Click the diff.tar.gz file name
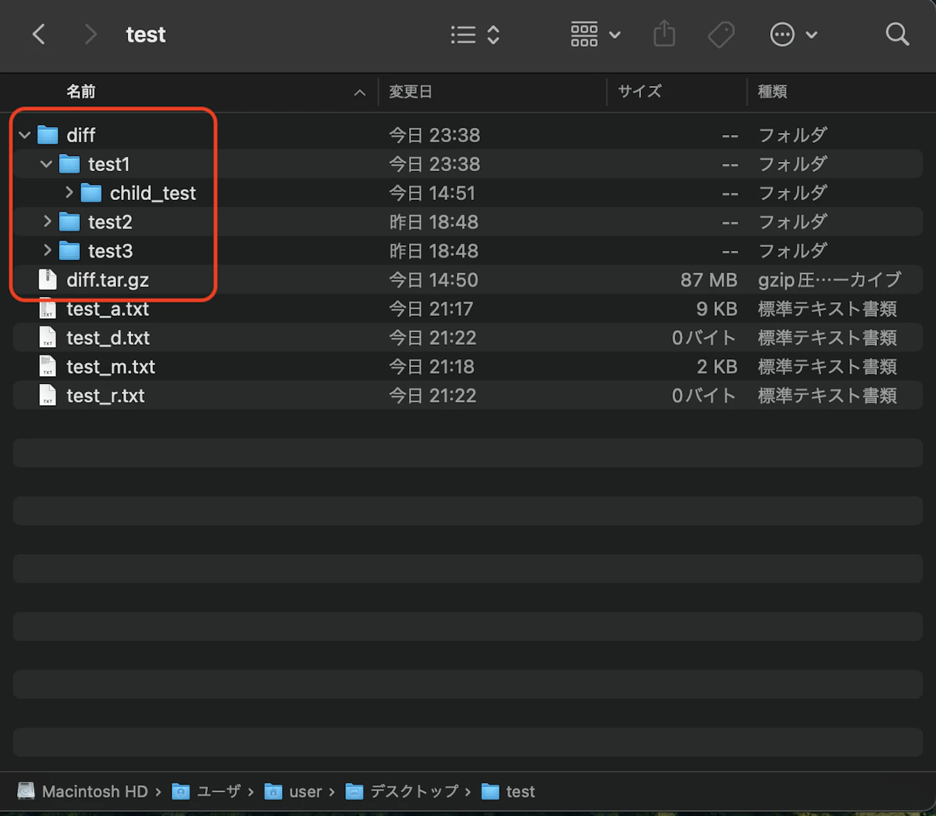The width and height of the screenshot is (936, 816). pos(107,280)
